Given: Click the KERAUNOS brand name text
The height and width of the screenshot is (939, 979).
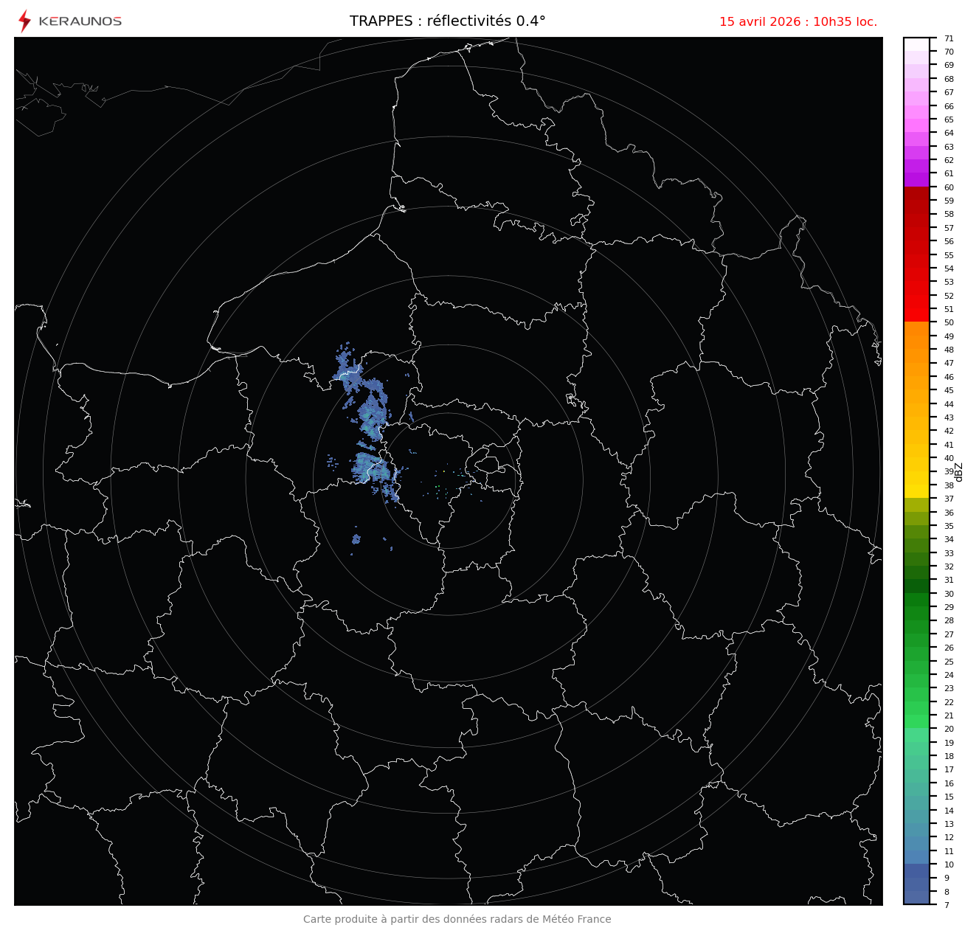Looking at the screenshot, I should click(x=80, y=21).
